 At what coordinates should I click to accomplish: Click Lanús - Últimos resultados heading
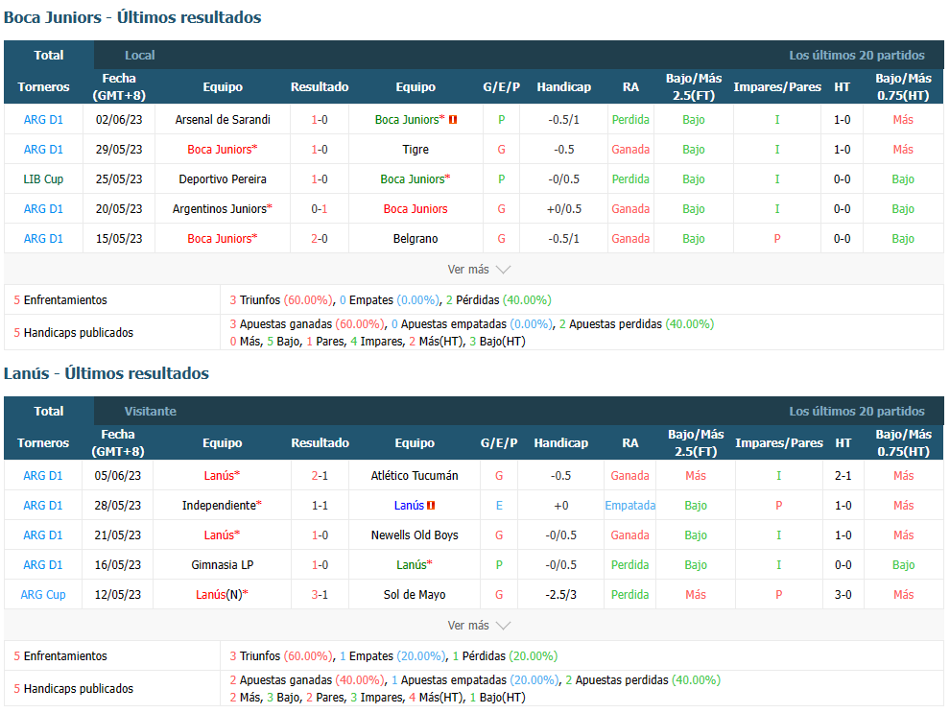[x=107, y=373]
